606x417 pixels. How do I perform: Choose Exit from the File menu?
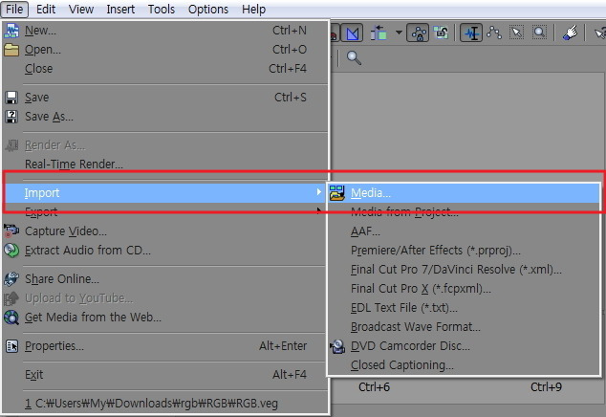tap(165, 375)
